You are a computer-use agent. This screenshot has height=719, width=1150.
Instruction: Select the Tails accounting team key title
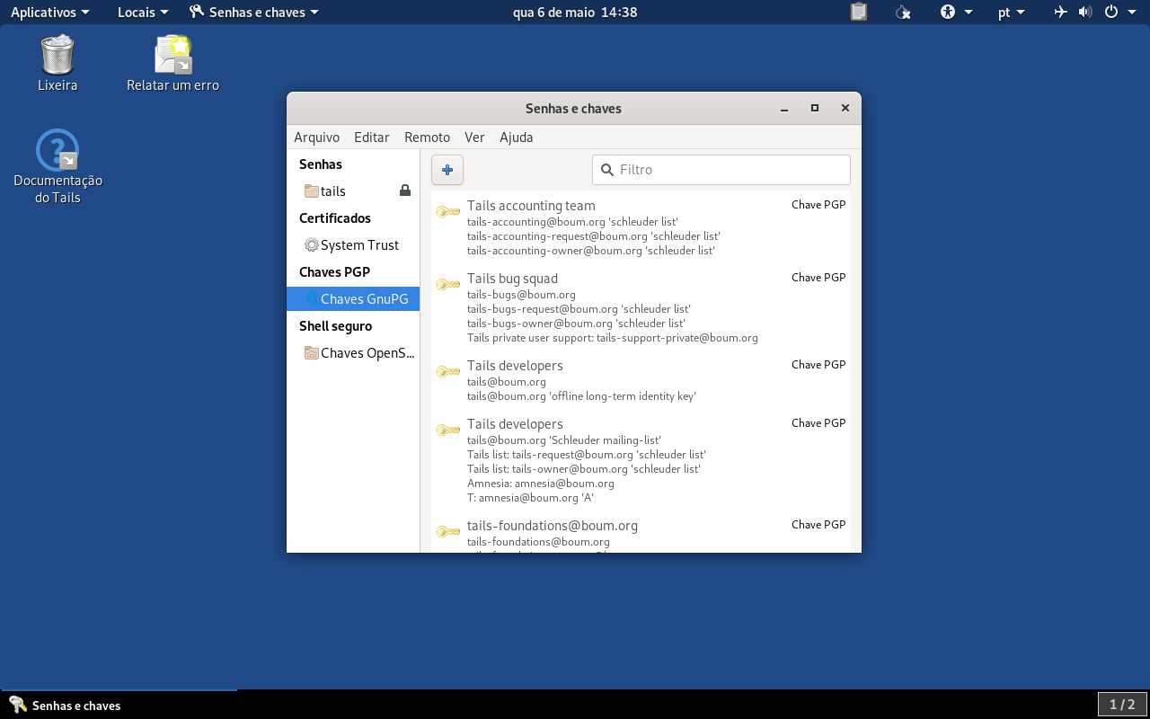click(531, 206)
